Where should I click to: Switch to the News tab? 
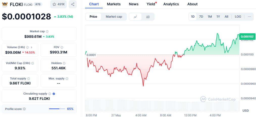[134, 4]
